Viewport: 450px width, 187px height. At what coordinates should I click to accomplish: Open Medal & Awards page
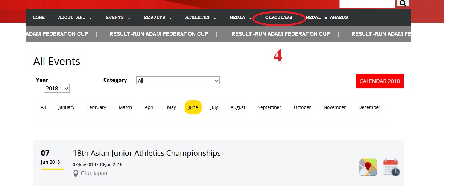click(x=327, y=18)
